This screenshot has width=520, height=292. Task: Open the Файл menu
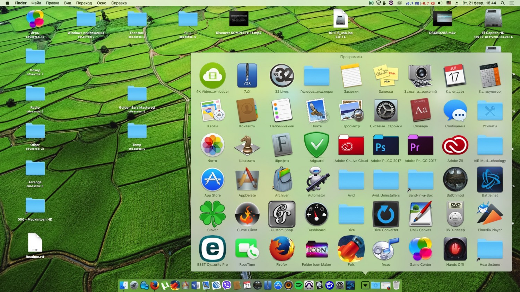pyautogui.click(x=36, y=3)
